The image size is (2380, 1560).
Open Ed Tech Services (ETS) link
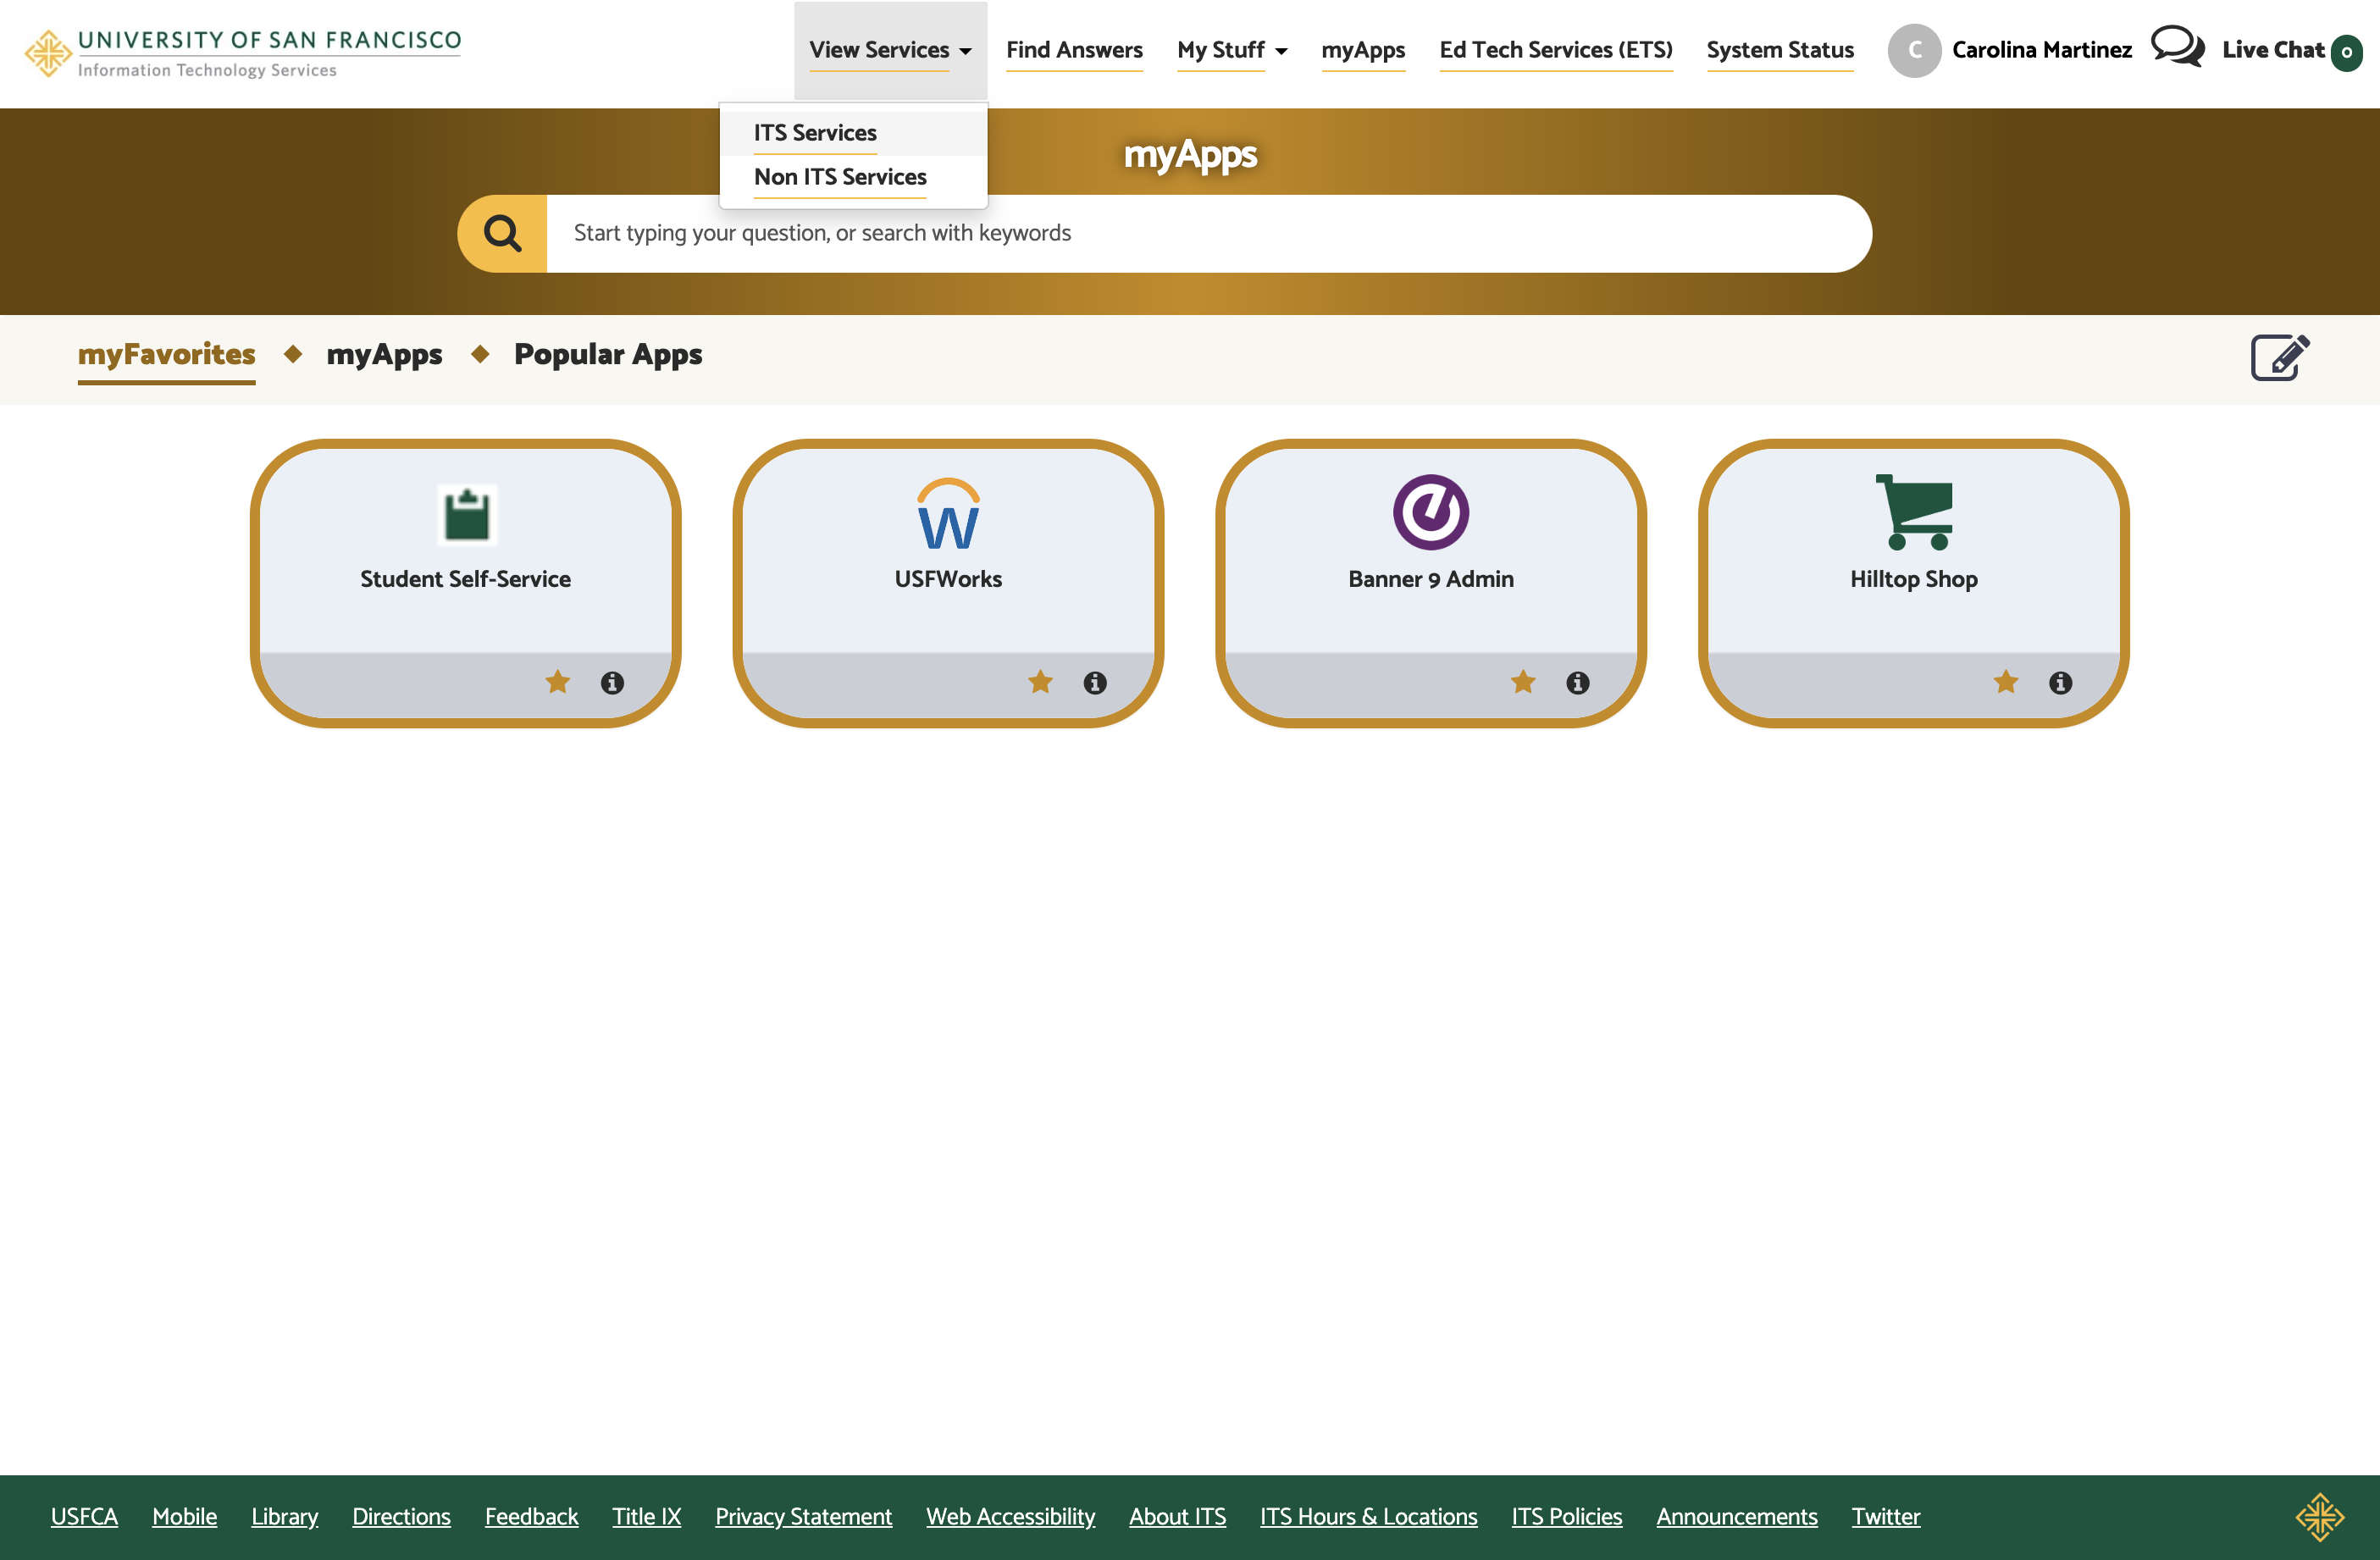pyautogui.click(x=1556, y=50)
